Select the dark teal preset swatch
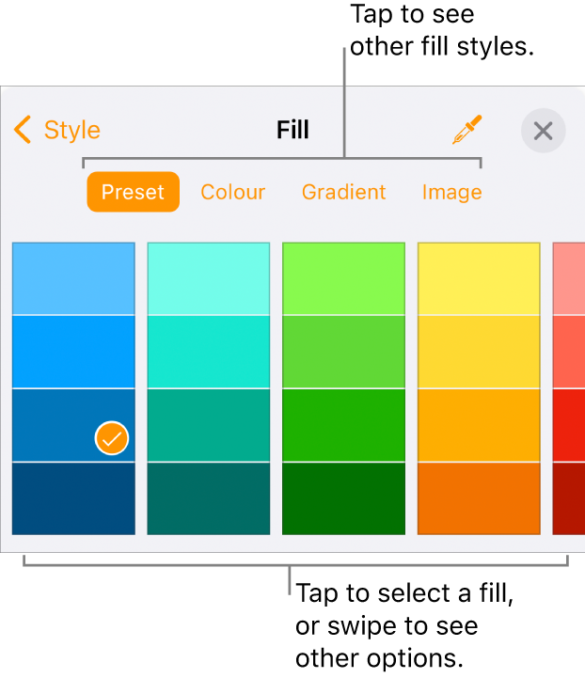 [209, 498]
